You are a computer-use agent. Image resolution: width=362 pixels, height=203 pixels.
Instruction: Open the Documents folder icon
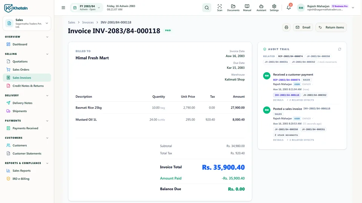(233, 8)
